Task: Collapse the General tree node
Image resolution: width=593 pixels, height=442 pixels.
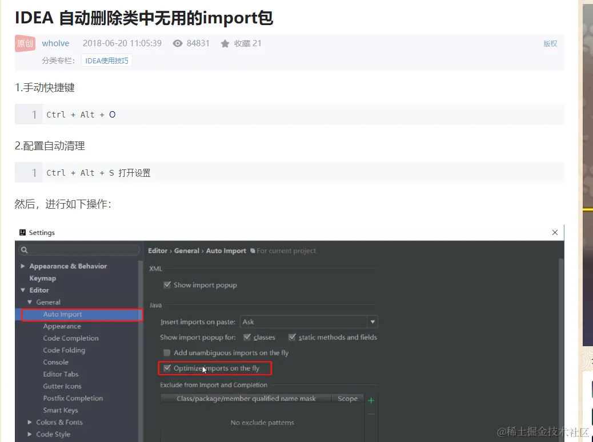Action: (x=30, y=302)
